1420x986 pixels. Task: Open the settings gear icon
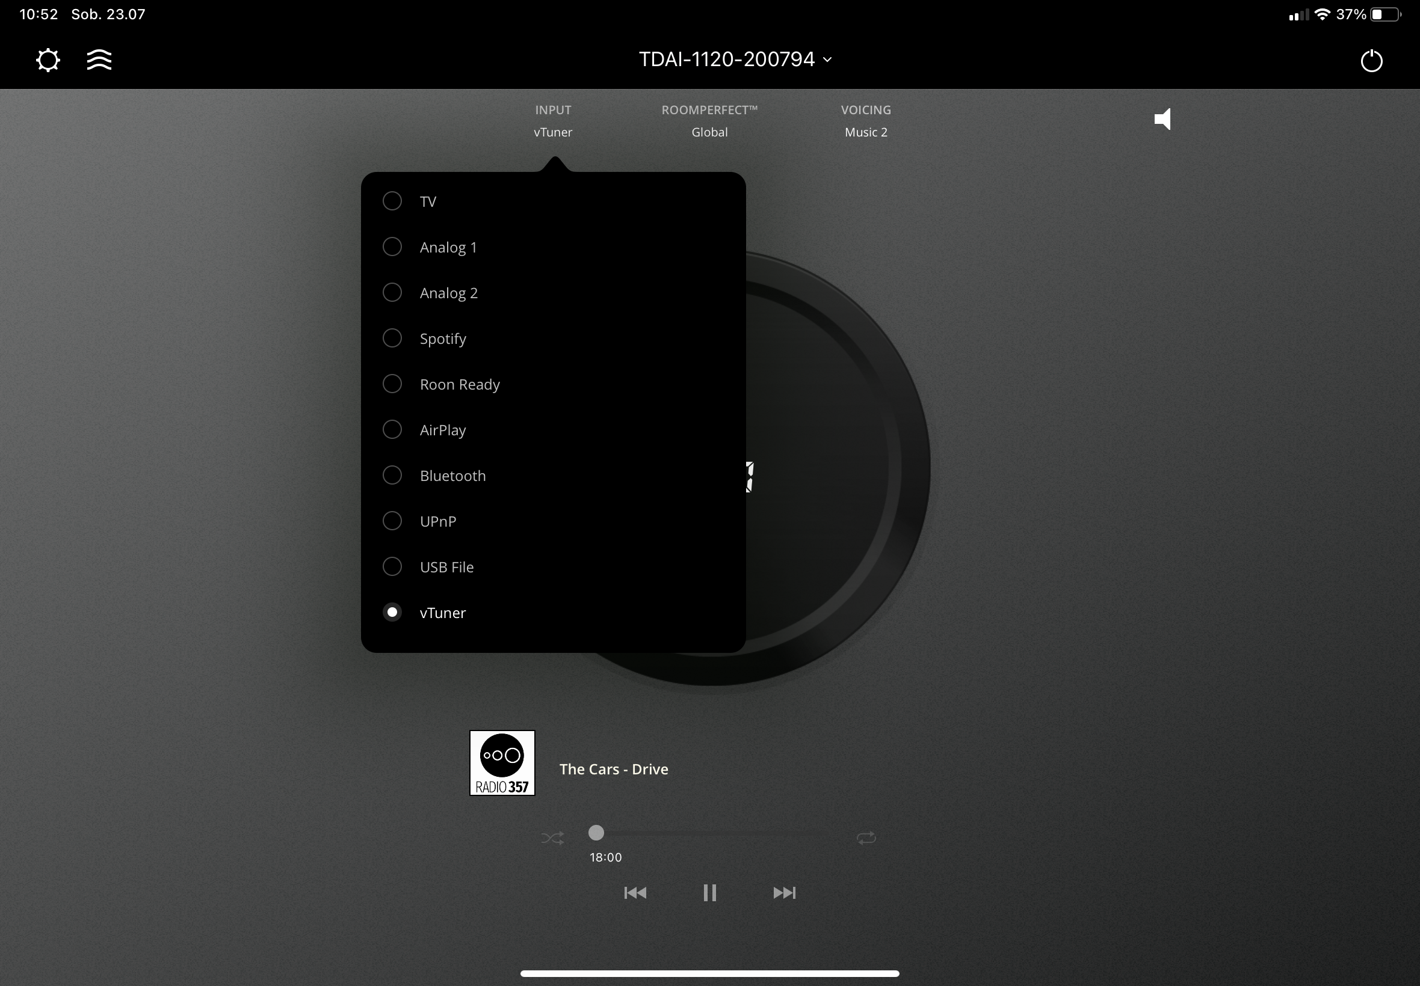[48, 60]
